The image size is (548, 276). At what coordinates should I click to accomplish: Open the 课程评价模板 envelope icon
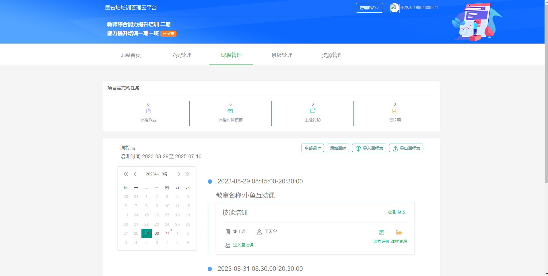(x=230, y=111)
